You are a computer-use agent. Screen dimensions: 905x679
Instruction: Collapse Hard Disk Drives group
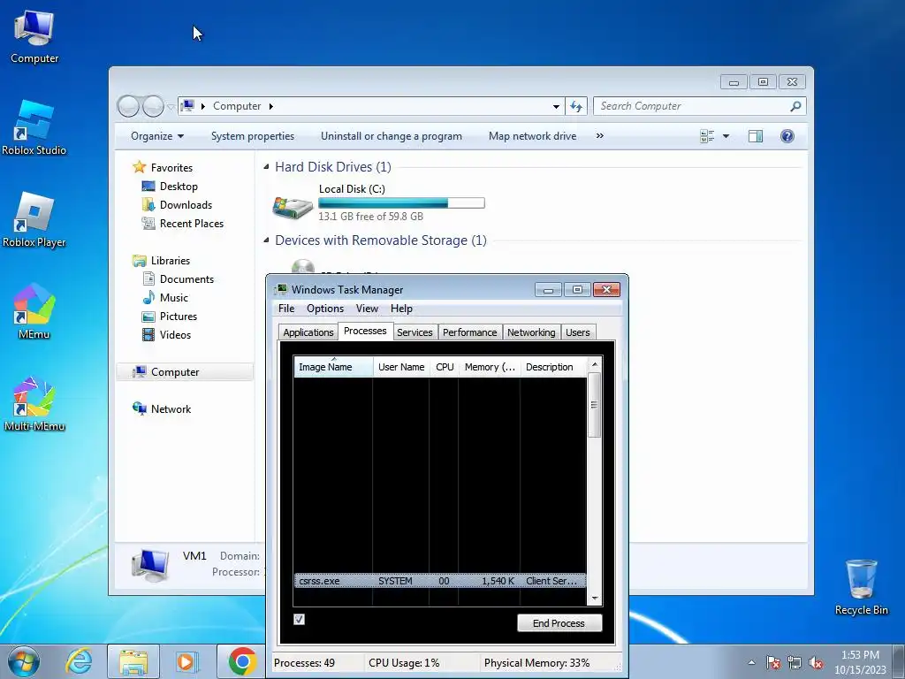click(266, 167)
